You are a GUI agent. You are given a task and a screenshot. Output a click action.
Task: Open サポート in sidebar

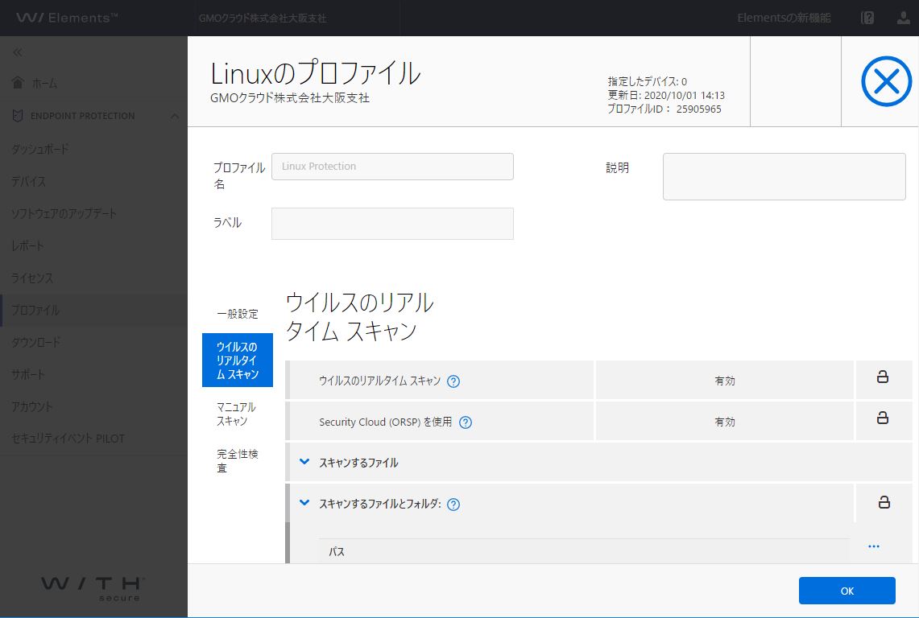[27, 374]
